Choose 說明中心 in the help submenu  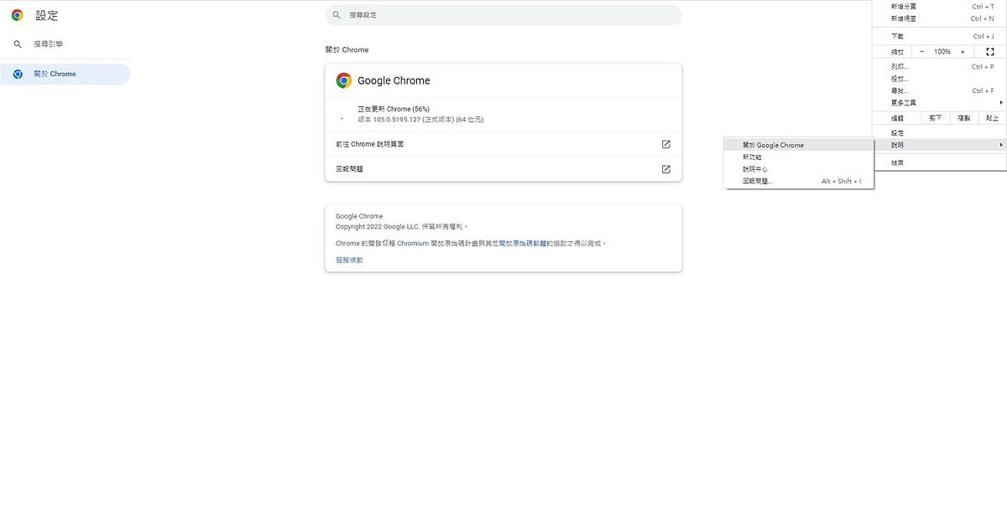pos(799,169)
